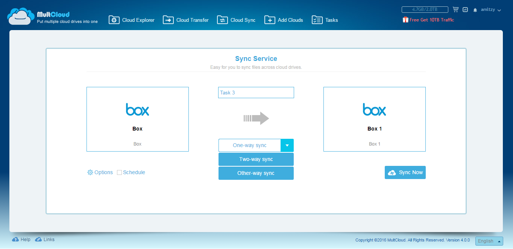Screen dimensions: 513x249
Task: Enable the Schedule checkbox
Action: (x=119, y=173)
